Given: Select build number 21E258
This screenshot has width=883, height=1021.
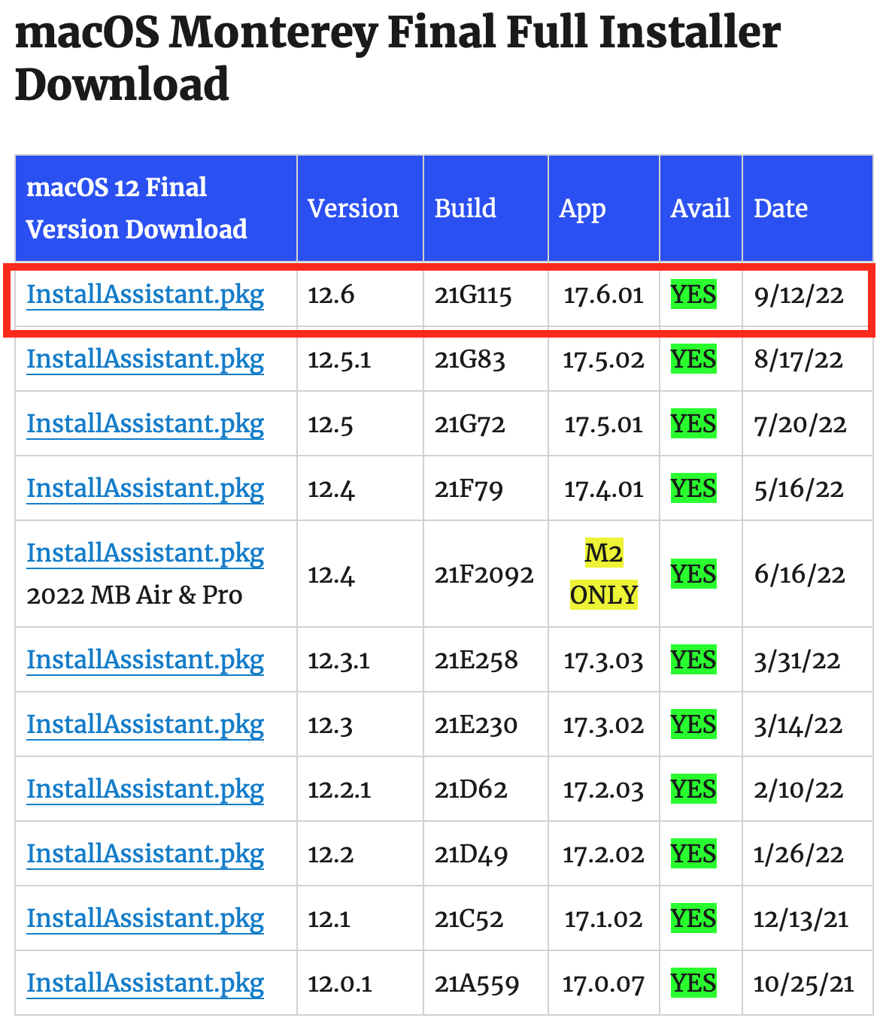Looking at the screenshot, I should click(x=476, y=661).
